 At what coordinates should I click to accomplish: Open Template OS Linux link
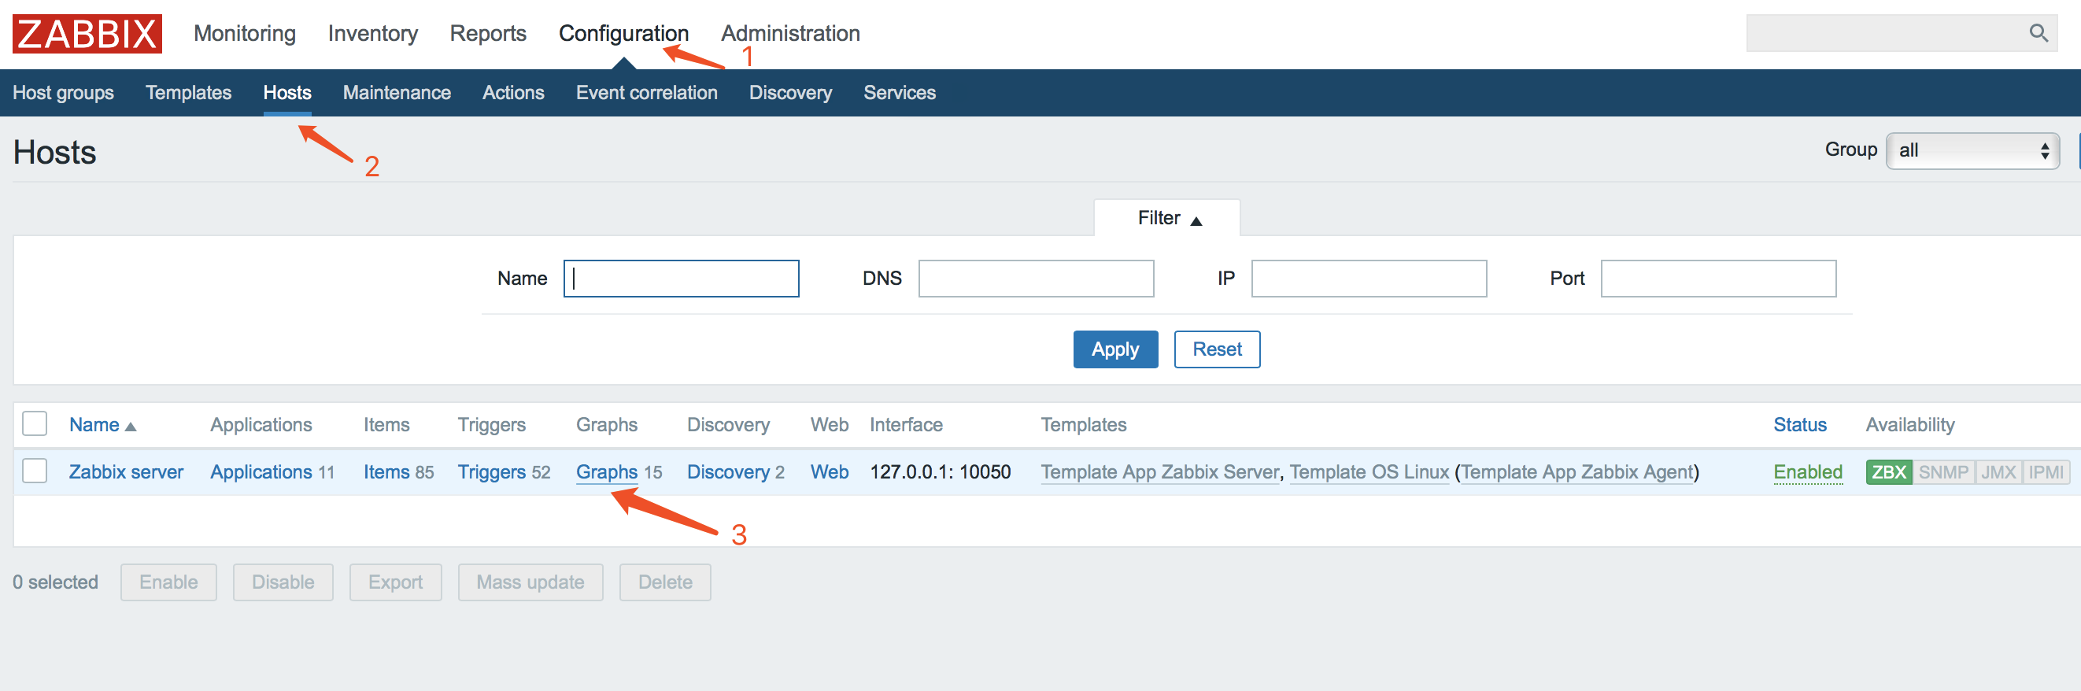click(x=1369, y=472)
